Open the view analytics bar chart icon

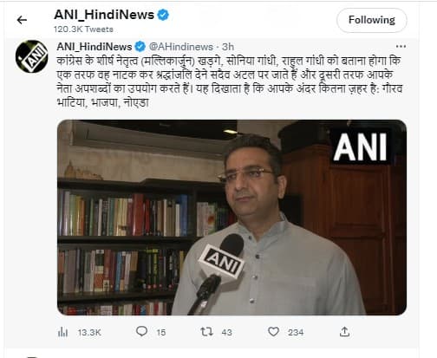pyautogui.click(x=62, y=332)
